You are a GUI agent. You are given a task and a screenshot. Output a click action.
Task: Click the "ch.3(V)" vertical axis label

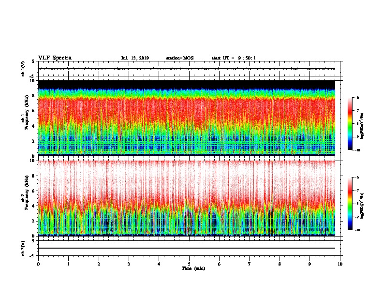[x=23, y=248]
